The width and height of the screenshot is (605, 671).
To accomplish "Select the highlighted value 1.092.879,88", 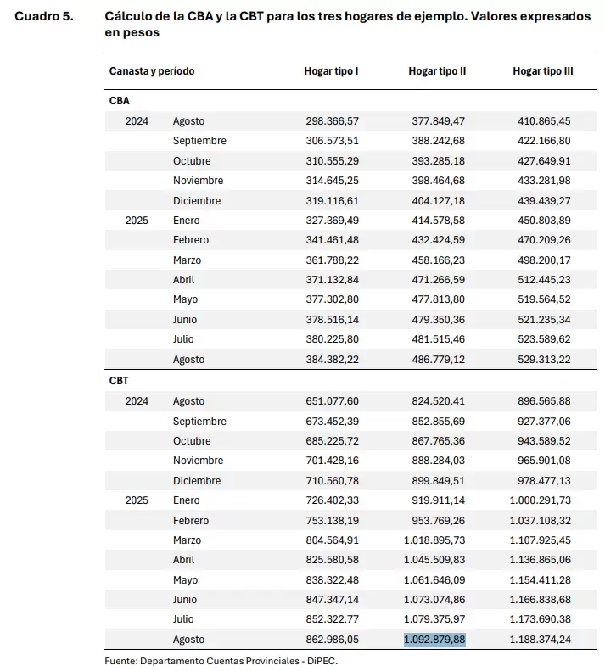I will (x=434, y=640).
